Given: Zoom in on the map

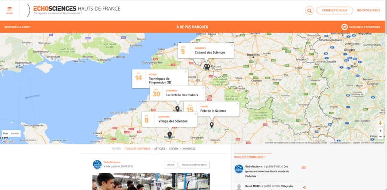Looking at the screenshot, I should (380, 131).
